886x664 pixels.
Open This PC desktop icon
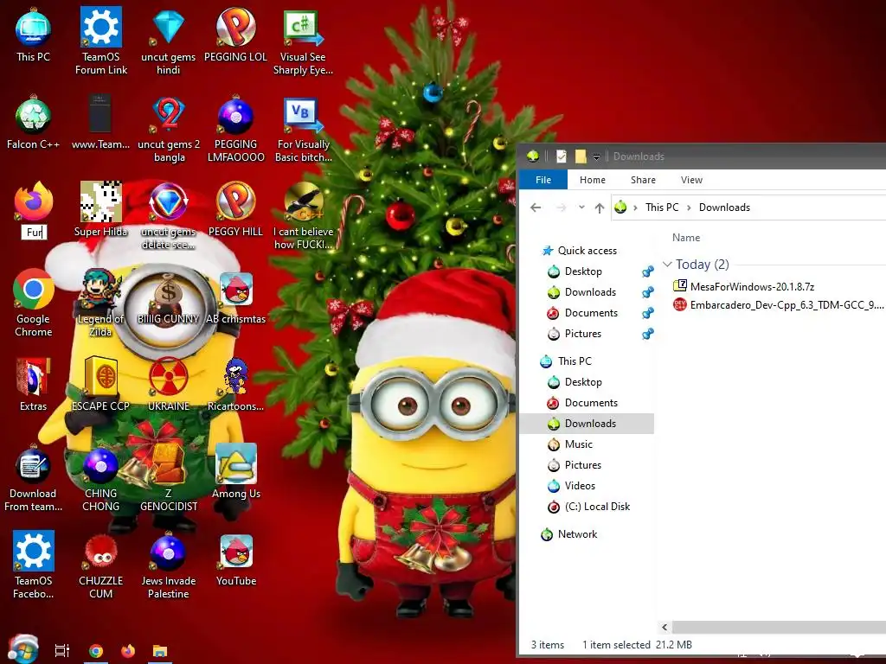34,35
